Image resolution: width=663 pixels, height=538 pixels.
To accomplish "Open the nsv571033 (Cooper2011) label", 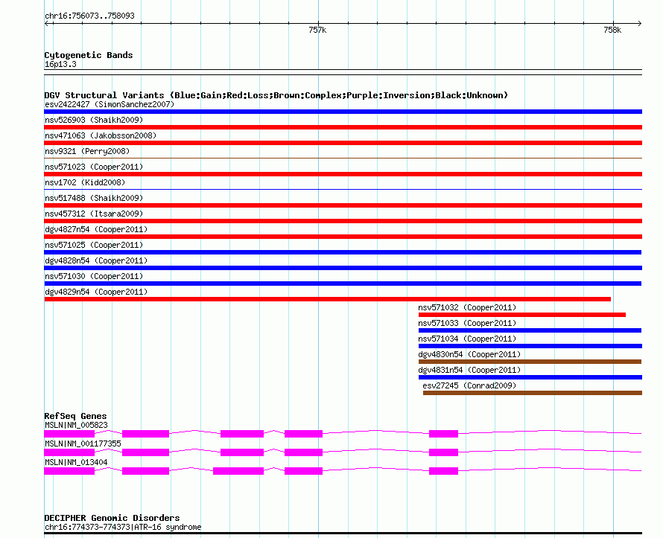I will click(x=467, y=323).
